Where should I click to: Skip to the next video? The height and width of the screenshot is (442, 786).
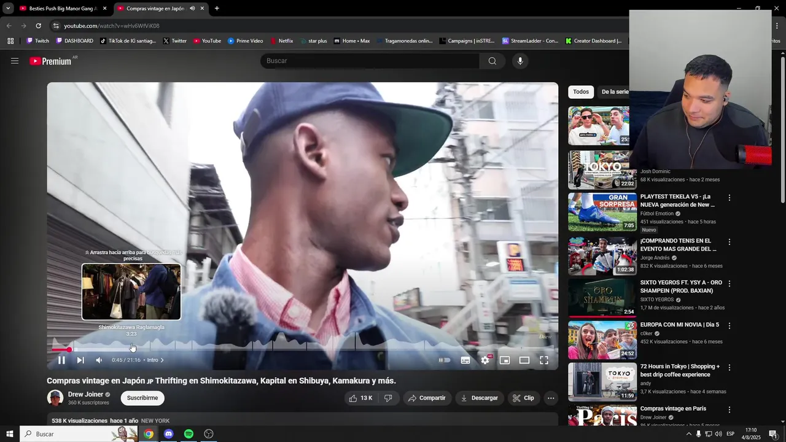pos(80,360)
